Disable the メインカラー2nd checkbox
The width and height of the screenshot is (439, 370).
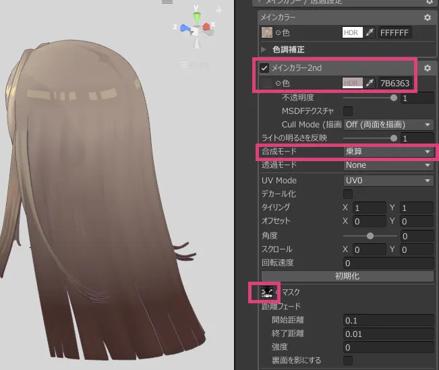pos(264,68)
